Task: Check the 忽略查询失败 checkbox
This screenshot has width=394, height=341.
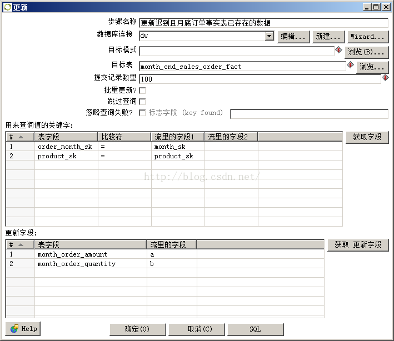Action: coord(142,113)
